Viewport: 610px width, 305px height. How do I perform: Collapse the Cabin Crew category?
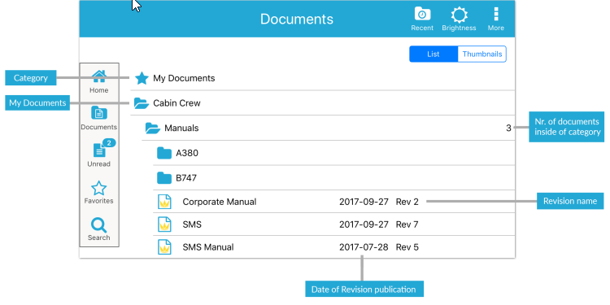323,103
